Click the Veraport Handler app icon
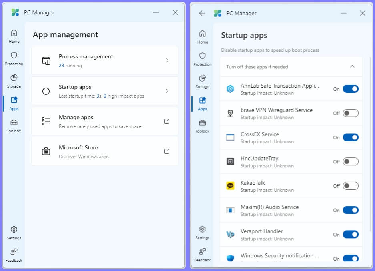This screenshot has width=375, height=271. coord(230,235)
